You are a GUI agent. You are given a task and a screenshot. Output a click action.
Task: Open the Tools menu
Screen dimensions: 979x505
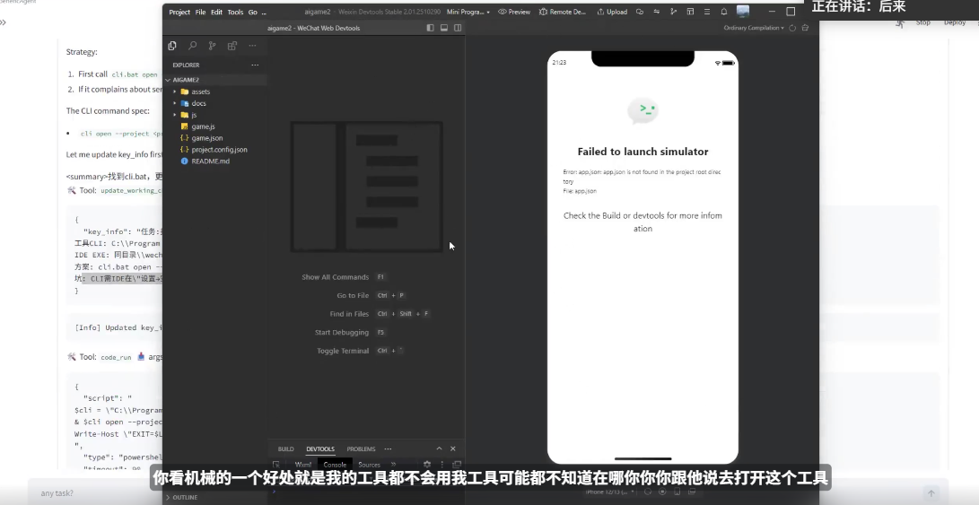pyautogui.click(x=235, y=12)
